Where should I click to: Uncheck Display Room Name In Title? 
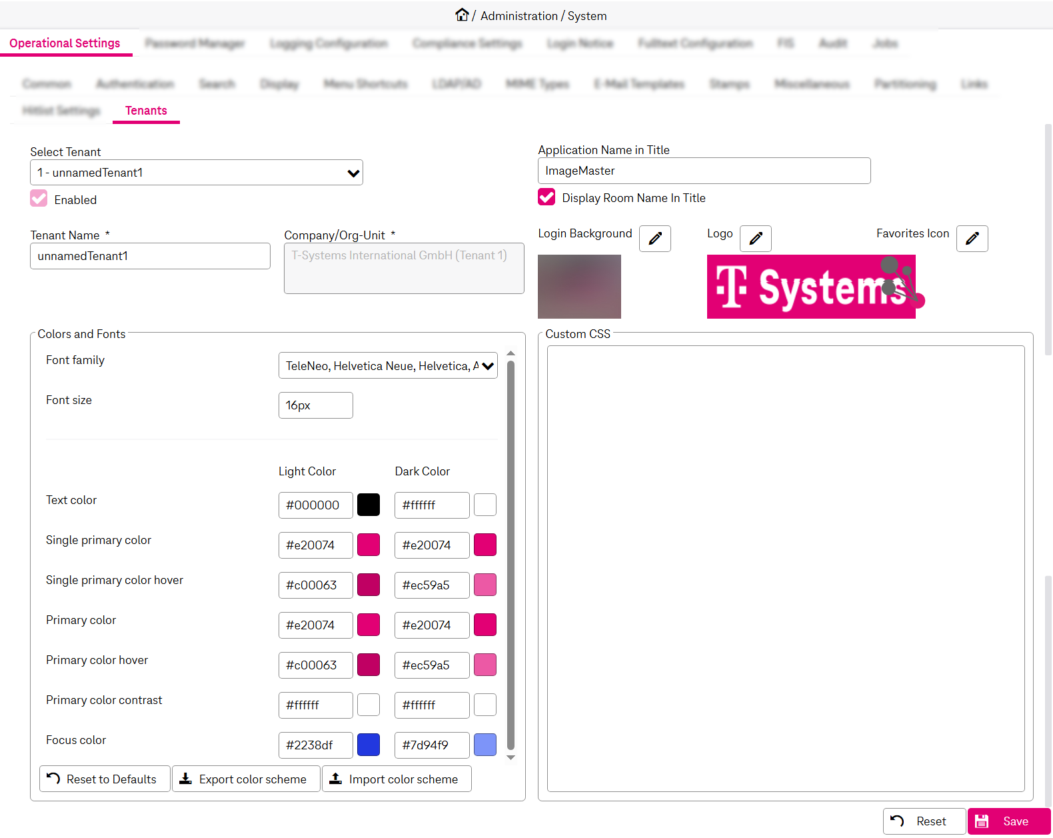546,197
